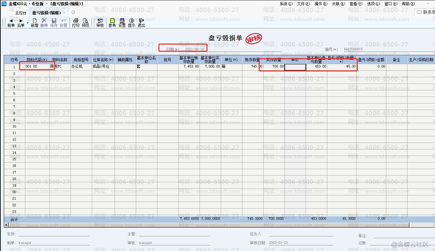Create a new document with 新增
This screenshot has width=435, height=251.
click(x=34, y=23)
